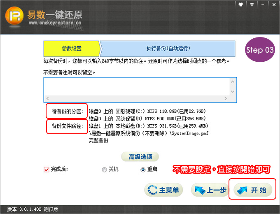This screenshot has height=214, width=280.
Task: Click the 磁盘0 固態硬碟(C:) partition line
Action: click(x=147, y=111)
